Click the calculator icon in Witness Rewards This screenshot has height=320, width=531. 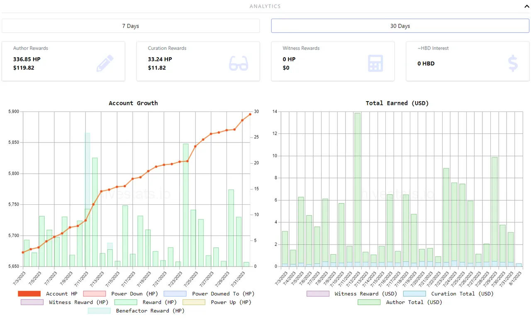(375, 63)
